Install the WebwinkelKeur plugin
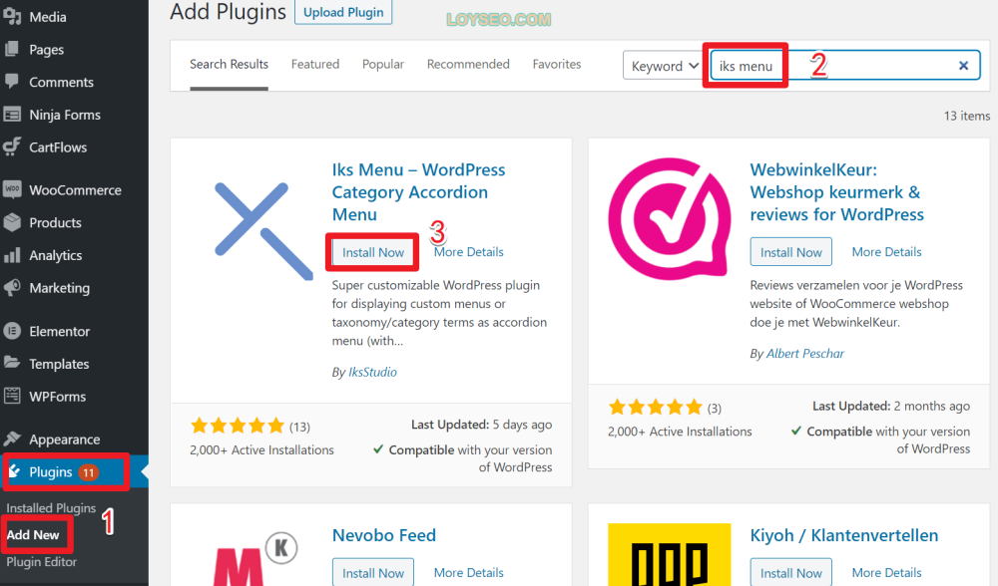This screenshot has width=998, height=586. (x=791, y=252)
